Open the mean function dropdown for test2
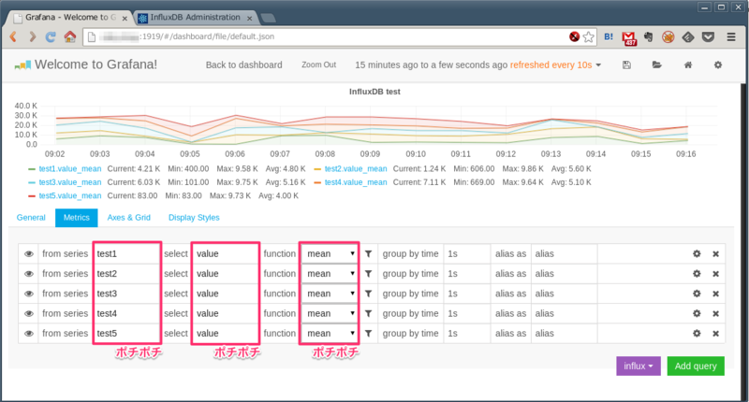749x402 pixels. click(330, 274)
